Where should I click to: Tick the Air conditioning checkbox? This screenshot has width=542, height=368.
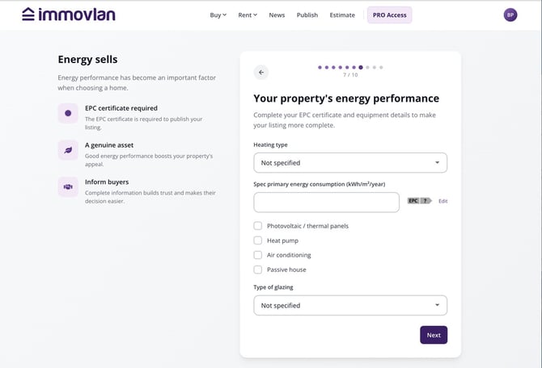point(258,255)
